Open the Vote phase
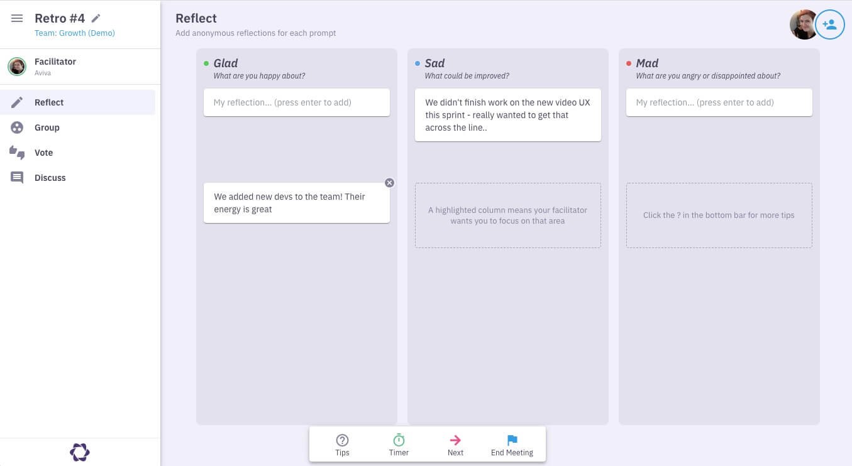This screenshot has height=466, width=852. 43,153
